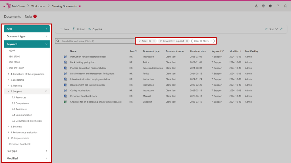Open the user profile icon

tap(285, 6)
